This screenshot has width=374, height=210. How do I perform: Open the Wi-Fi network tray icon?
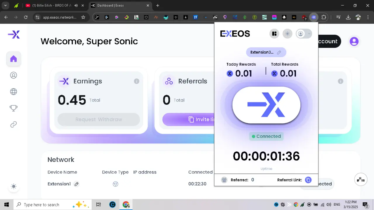(x=322, y=204)
